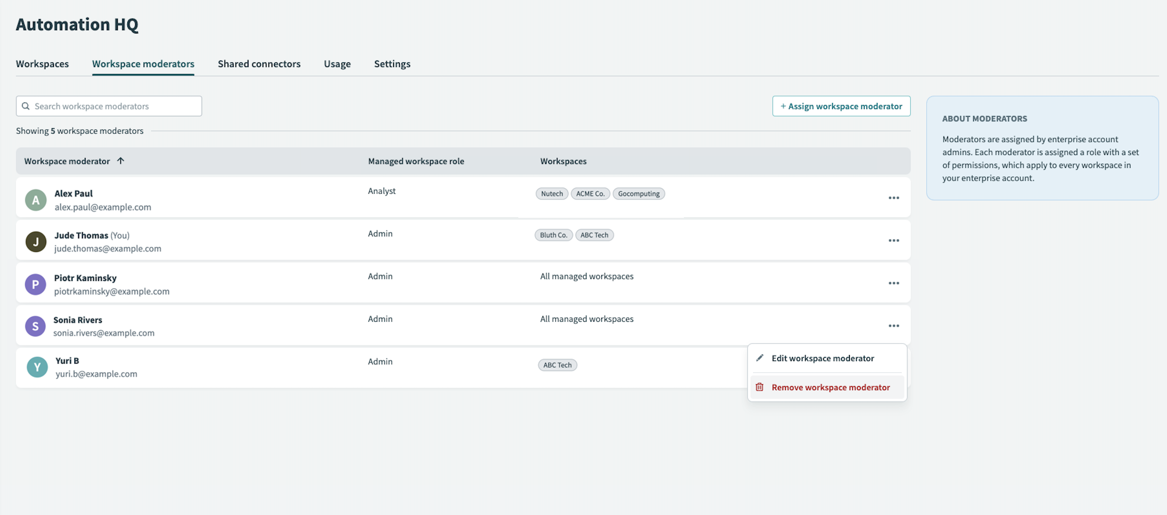The height and width of the screenshot is (515, 1167).
Task: Expand the ABC Tech workspace tag for Yuri B
Action: (557, 365)
